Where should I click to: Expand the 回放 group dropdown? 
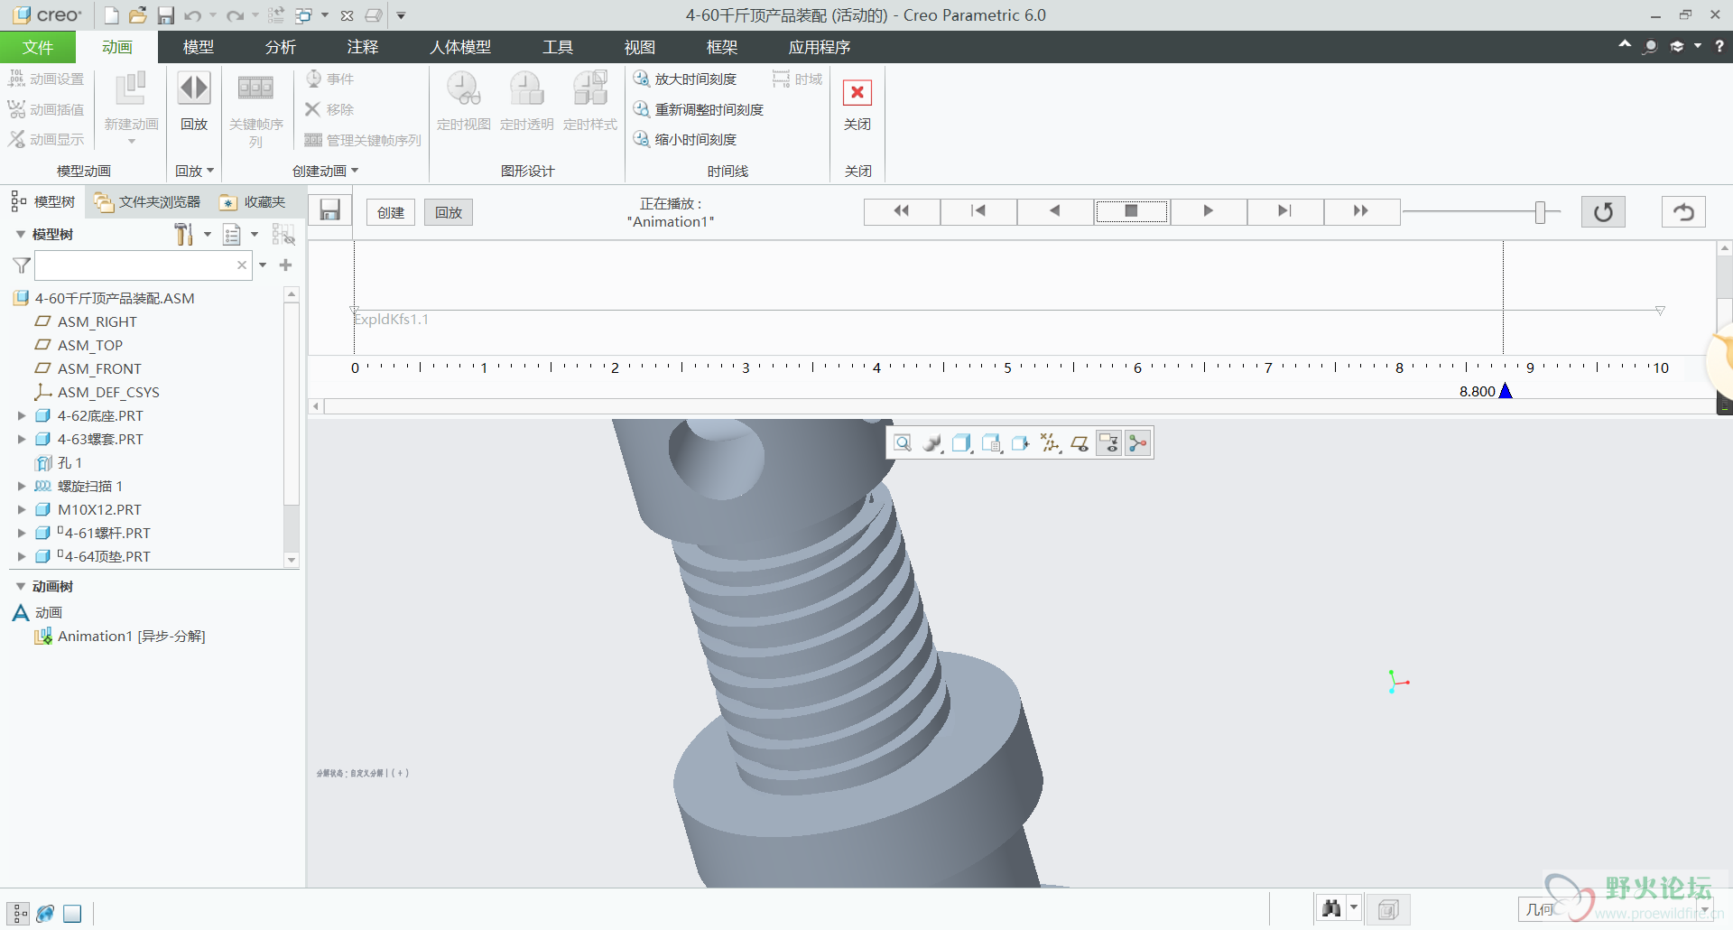pos(195,171)
